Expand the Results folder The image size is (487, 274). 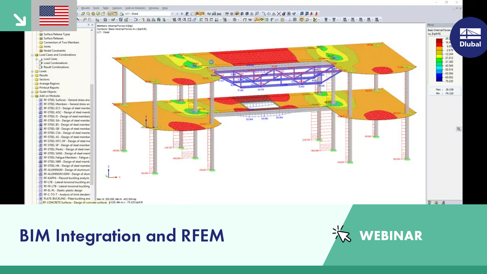pyautogui.click(x=32, y=75)
